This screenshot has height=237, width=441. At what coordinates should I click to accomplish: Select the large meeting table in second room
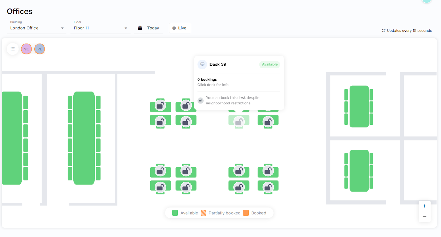click(x=84, y=138)
